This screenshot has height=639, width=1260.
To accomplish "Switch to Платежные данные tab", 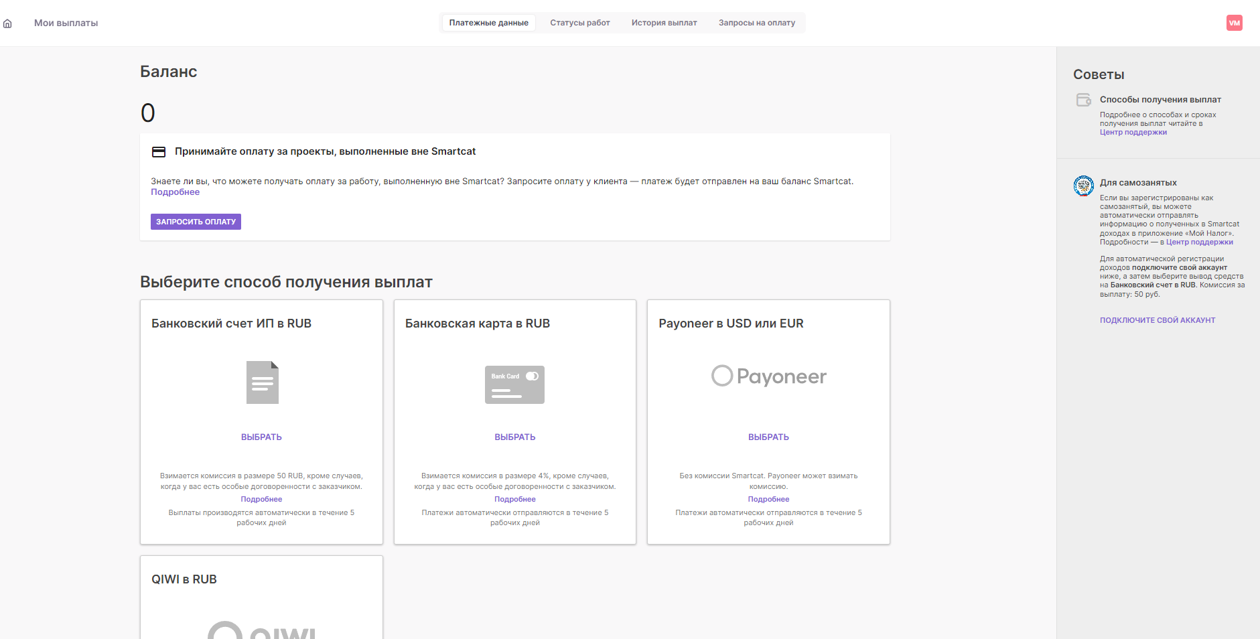I will click(x=488, y=23).
